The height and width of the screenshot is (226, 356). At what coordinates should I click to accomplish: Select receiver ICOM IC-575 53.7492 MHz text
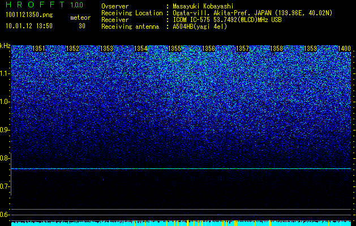click(x=227, y=20)
